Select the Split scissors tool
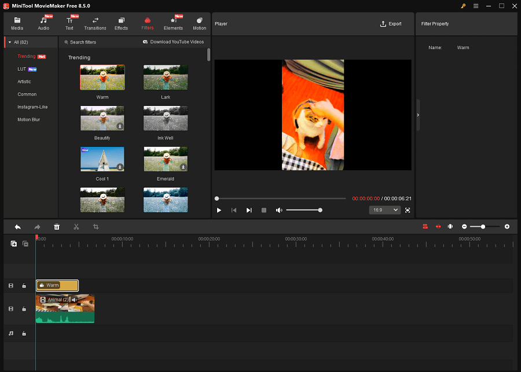The width and height of the screenshot is (521, 372). (76, 227)
